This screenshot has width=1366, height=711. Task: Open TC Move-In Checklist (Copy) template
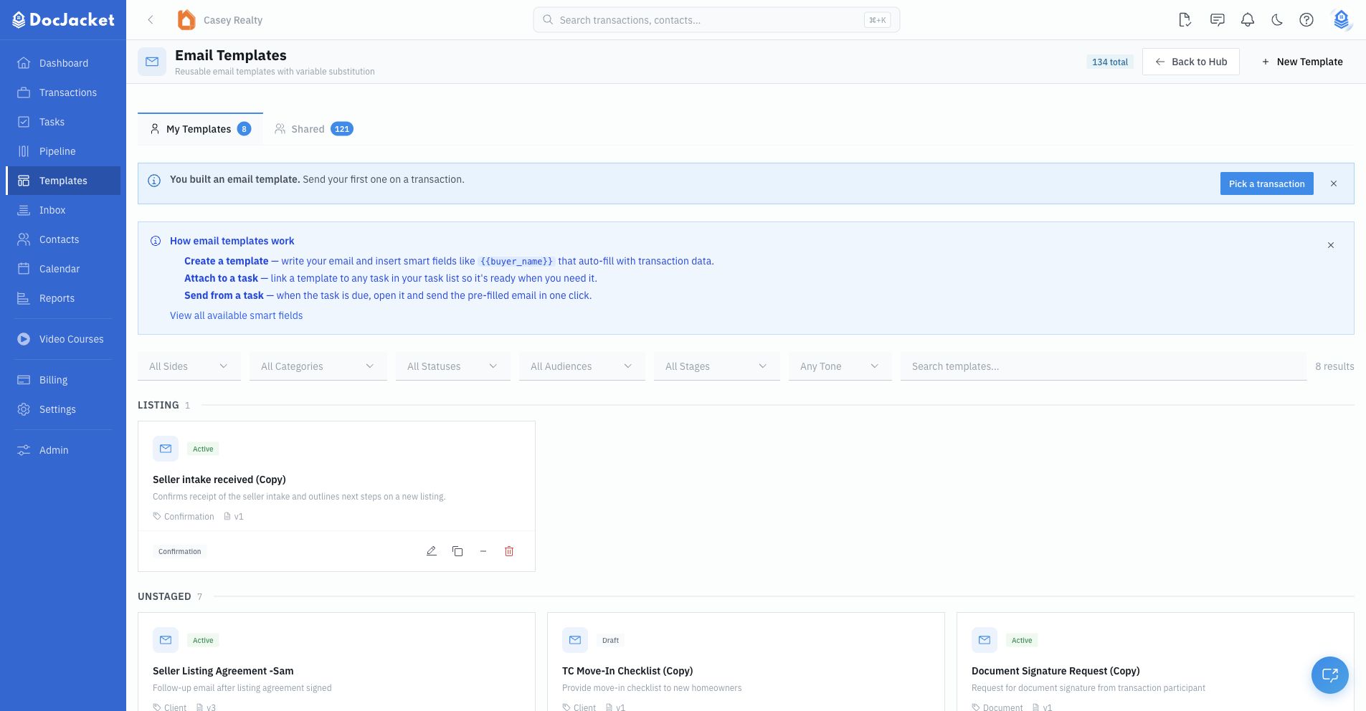point(627,671)
